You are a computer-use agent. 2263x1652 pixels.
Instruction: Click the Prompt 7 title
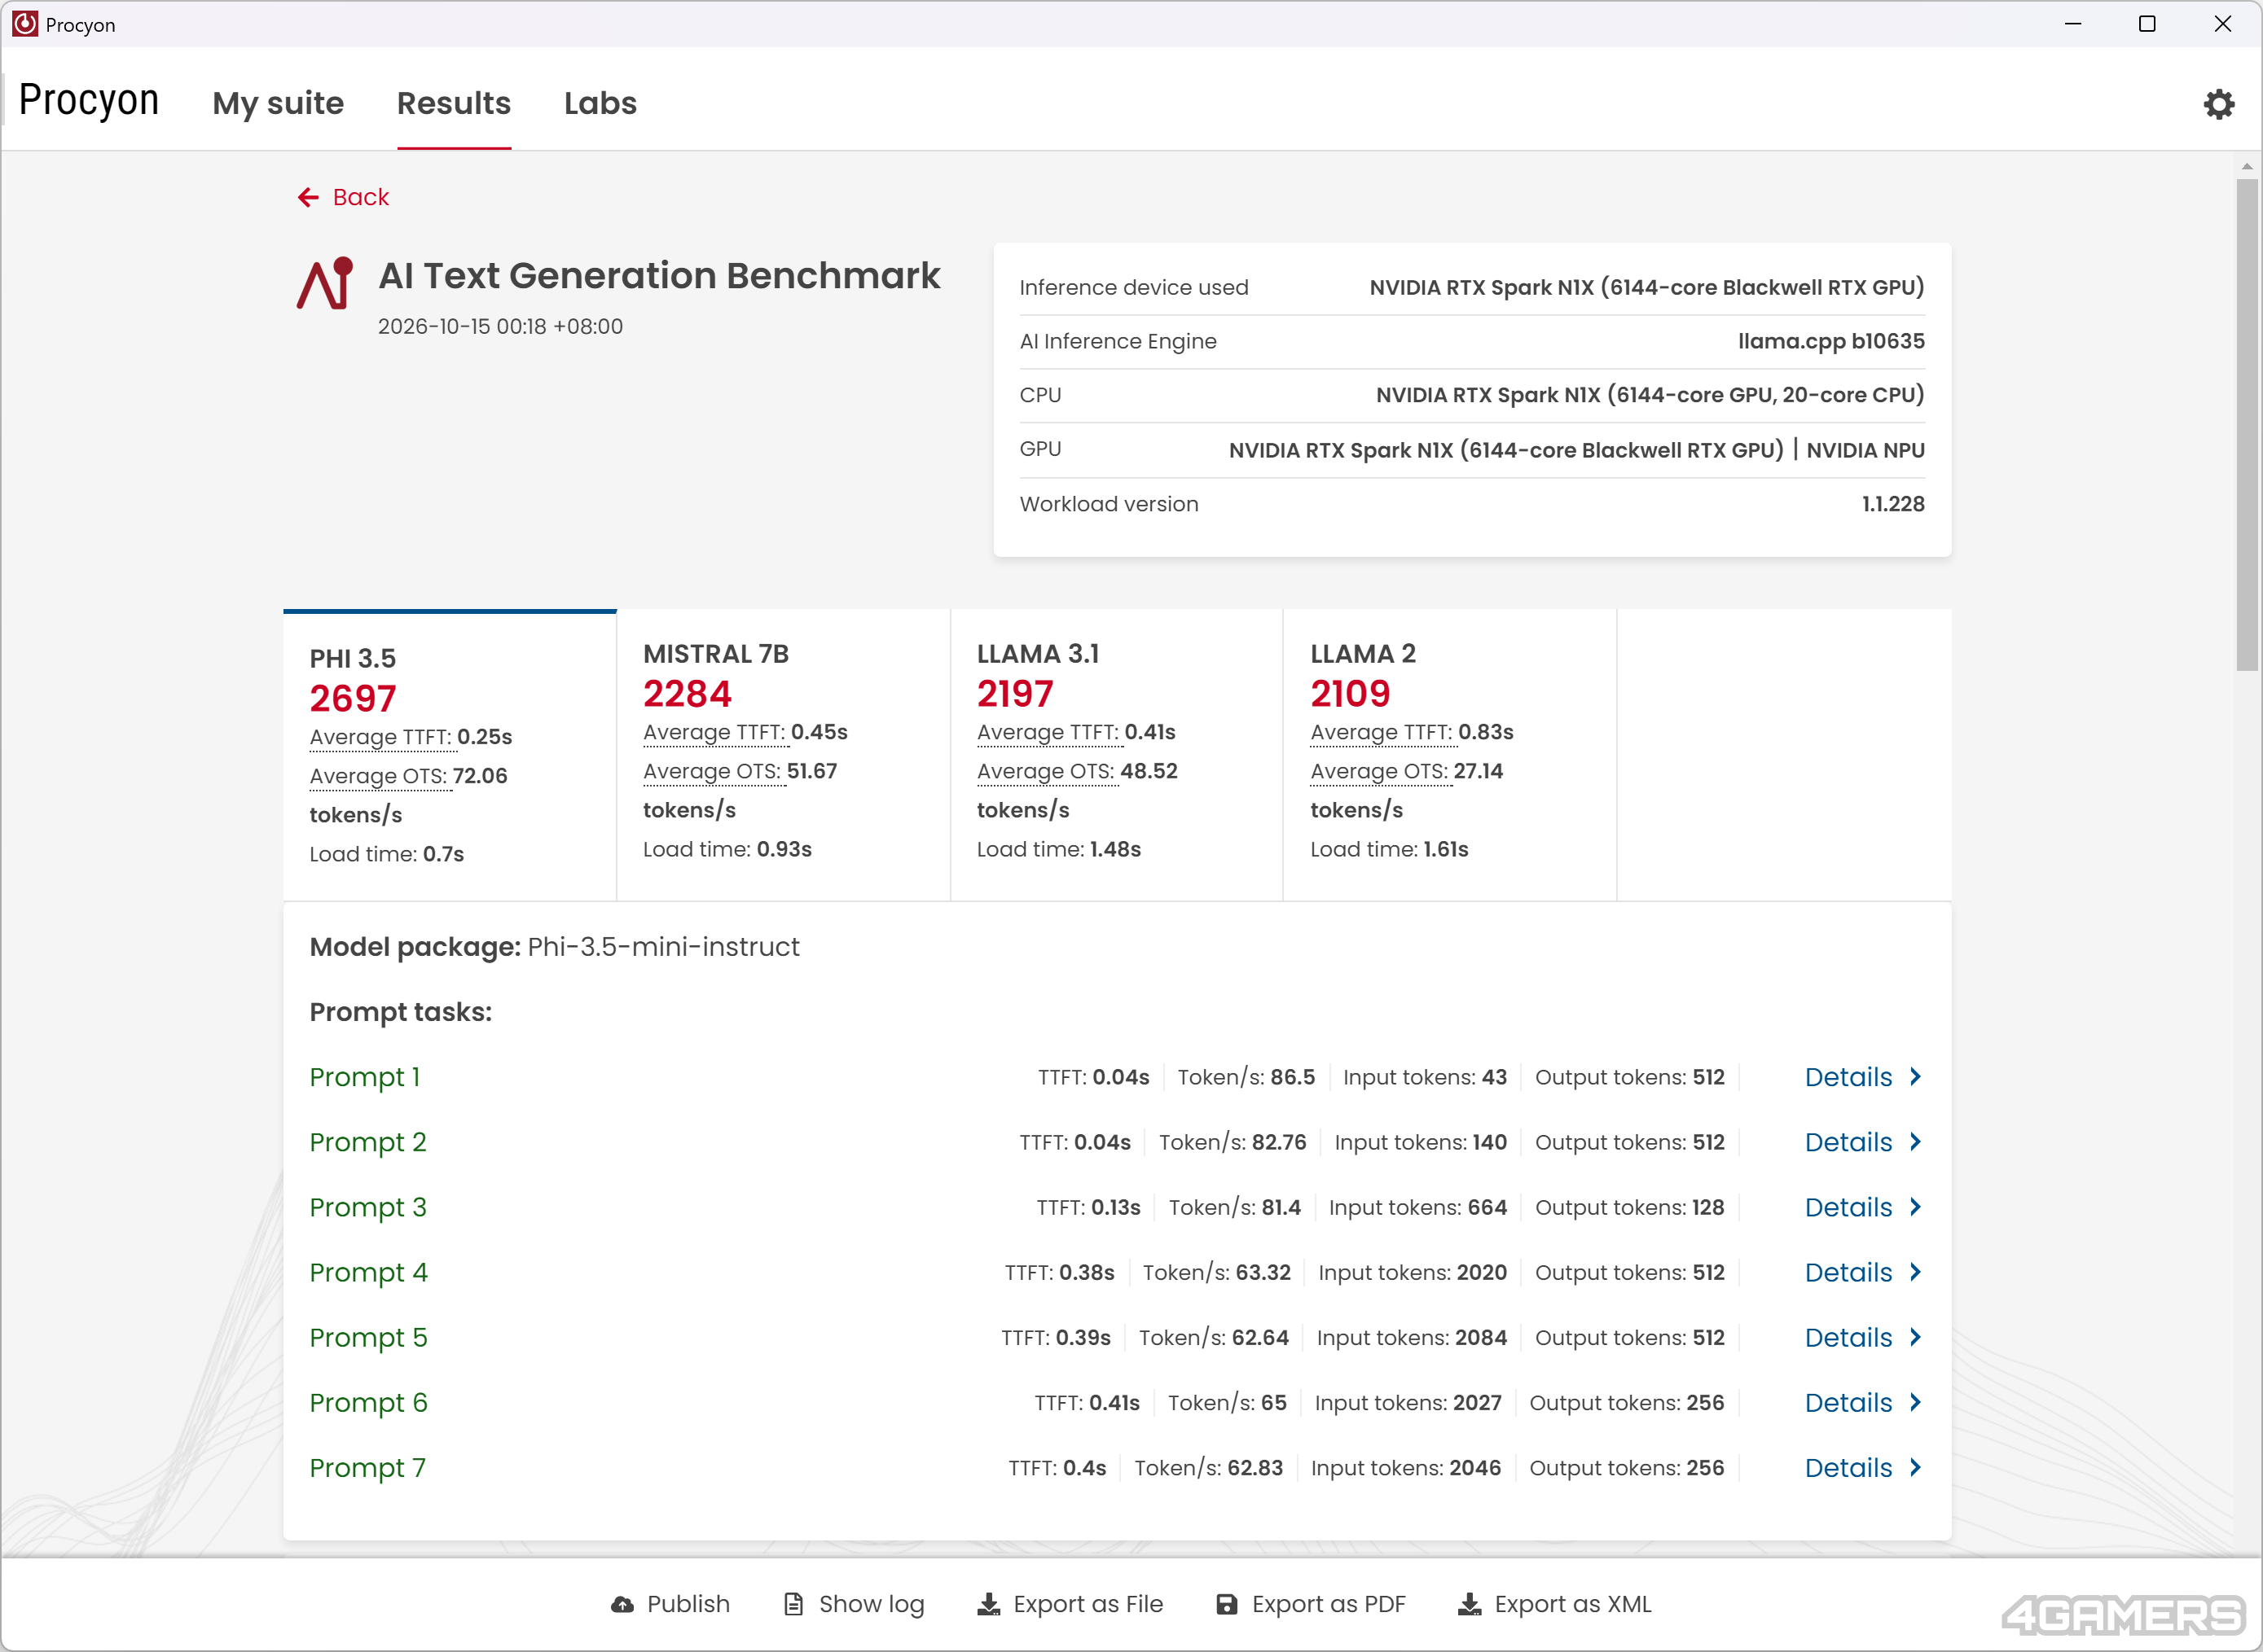367,1467
